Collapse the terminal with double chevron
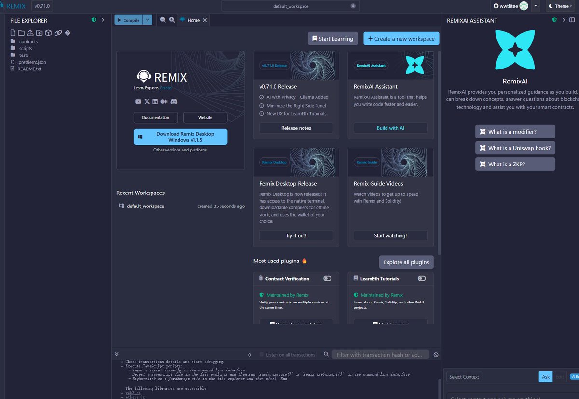The width and height of the screenshot is (579, 399). pyautogui.click(x=117, y=354)
